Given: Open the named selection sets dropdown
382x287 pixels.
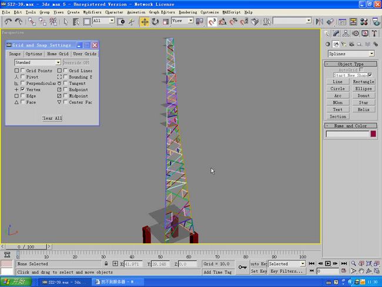Looking at the screenshot, I should [x=309, y=21].
